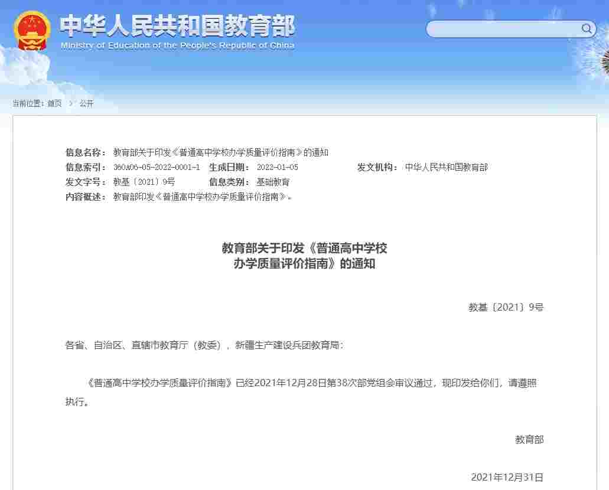
Task: Click the 基础教育 category value
Action: tap(273, 182)
